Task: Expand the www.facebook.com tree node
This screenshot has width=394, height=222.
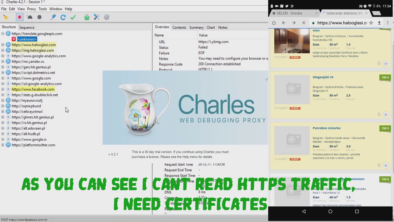Action: [3, 89]
